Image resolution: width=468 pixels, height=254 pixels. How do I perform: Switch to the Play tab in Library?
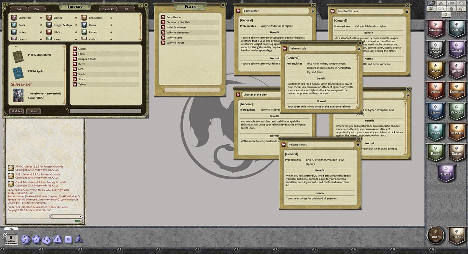(37, 9)
